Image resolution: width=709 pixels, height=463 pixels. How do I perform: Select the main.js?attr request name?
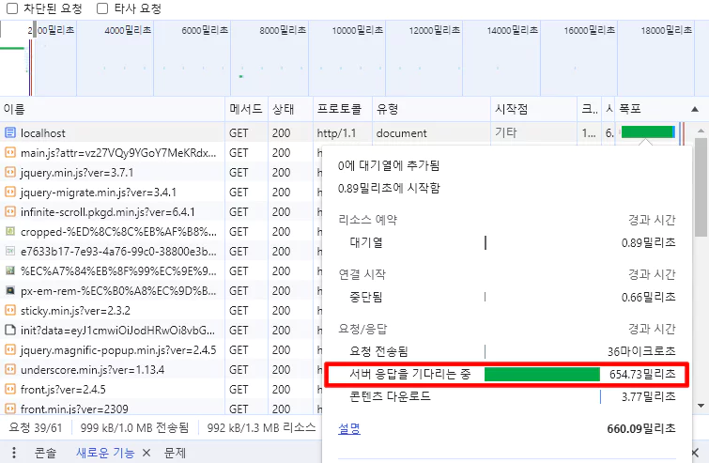(118, 153)
